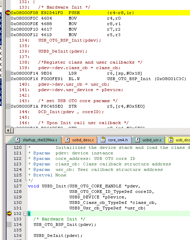Select the MOV r7,r2 disassembly row
The width and height of the screenshot is (190, 240).
pos(101,29)
